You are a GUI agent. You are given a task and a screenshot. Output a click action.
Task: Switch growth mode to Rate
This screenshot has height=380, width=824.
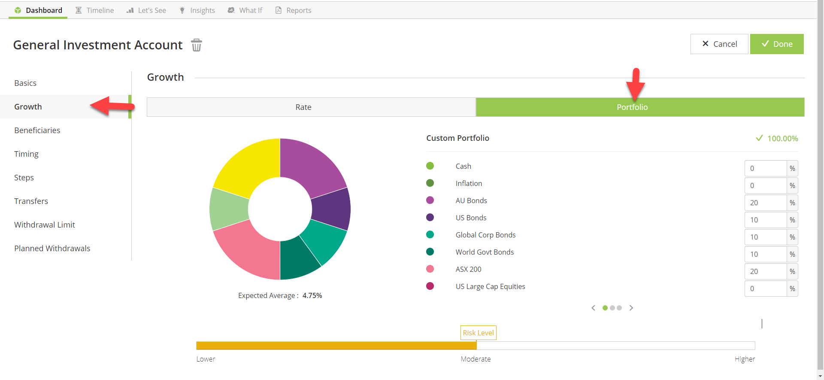pos(311,107)
